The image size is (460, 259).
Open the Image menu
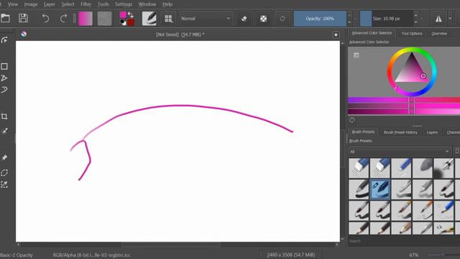pyautogui.click(x=30, y=4)
